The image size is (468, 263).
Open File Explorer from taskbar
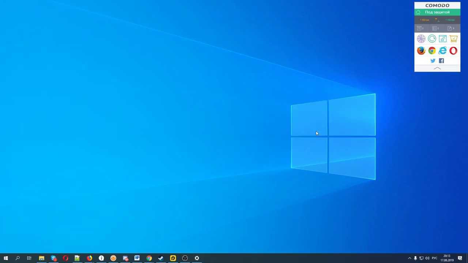[x=42, y=258]
